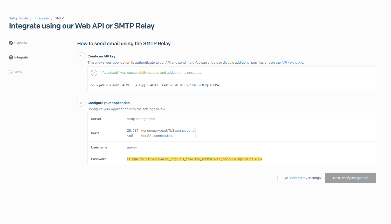Open the Setup Guide breadcrumb link
This screenshot has width=391, height=224.
click(x=18, y=18)
